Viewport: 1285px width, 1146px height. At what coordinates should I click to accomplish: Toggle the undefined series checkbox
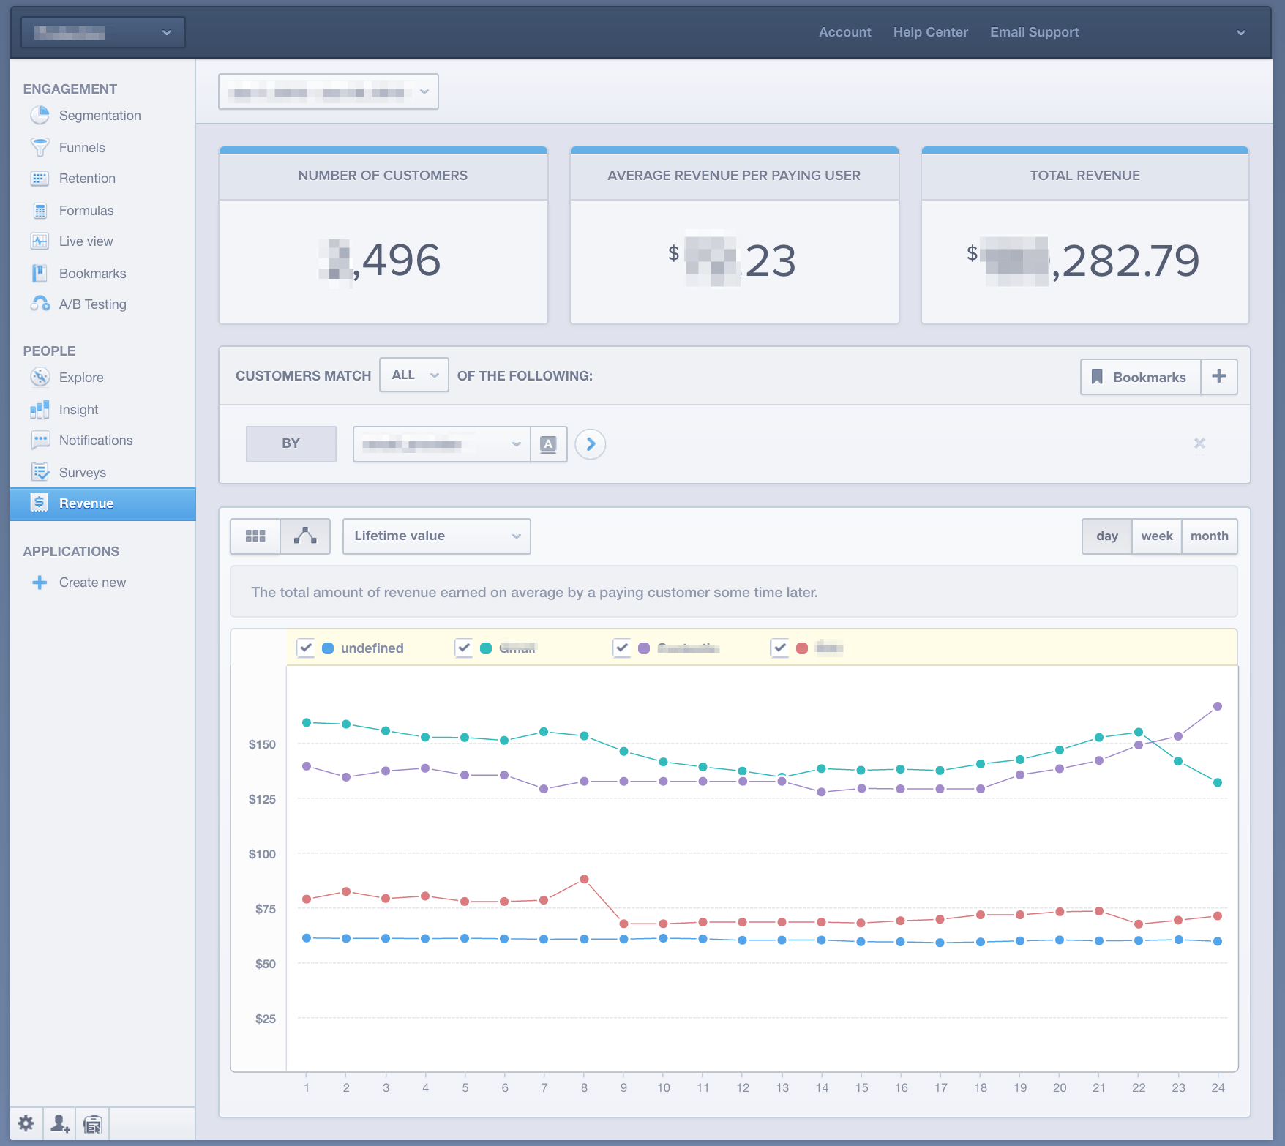306,648
